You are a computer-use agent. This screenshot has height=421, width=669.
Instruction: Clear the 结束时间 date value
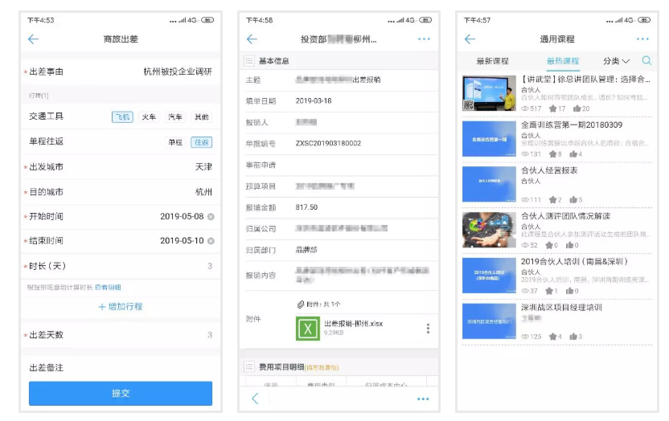211,241
